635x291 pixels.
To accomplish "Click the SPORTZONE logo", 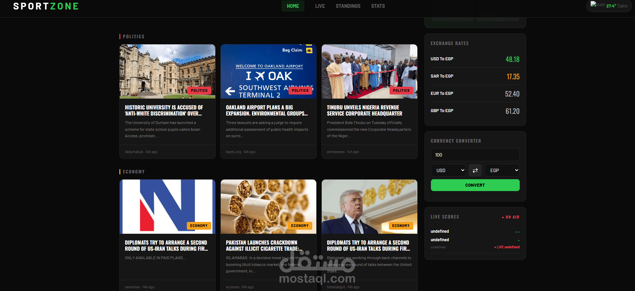I will 46,6.
